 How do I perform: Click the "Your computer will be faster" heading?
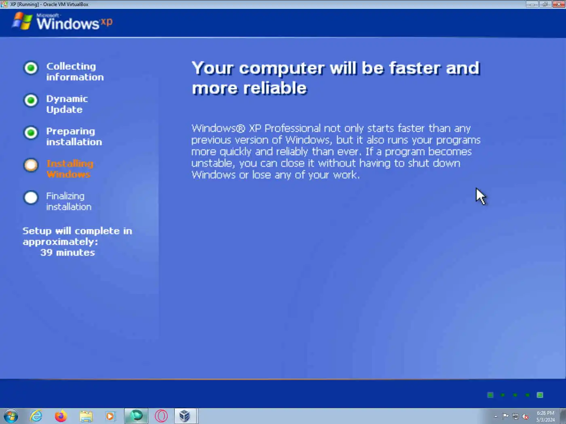tap(336, 78)
